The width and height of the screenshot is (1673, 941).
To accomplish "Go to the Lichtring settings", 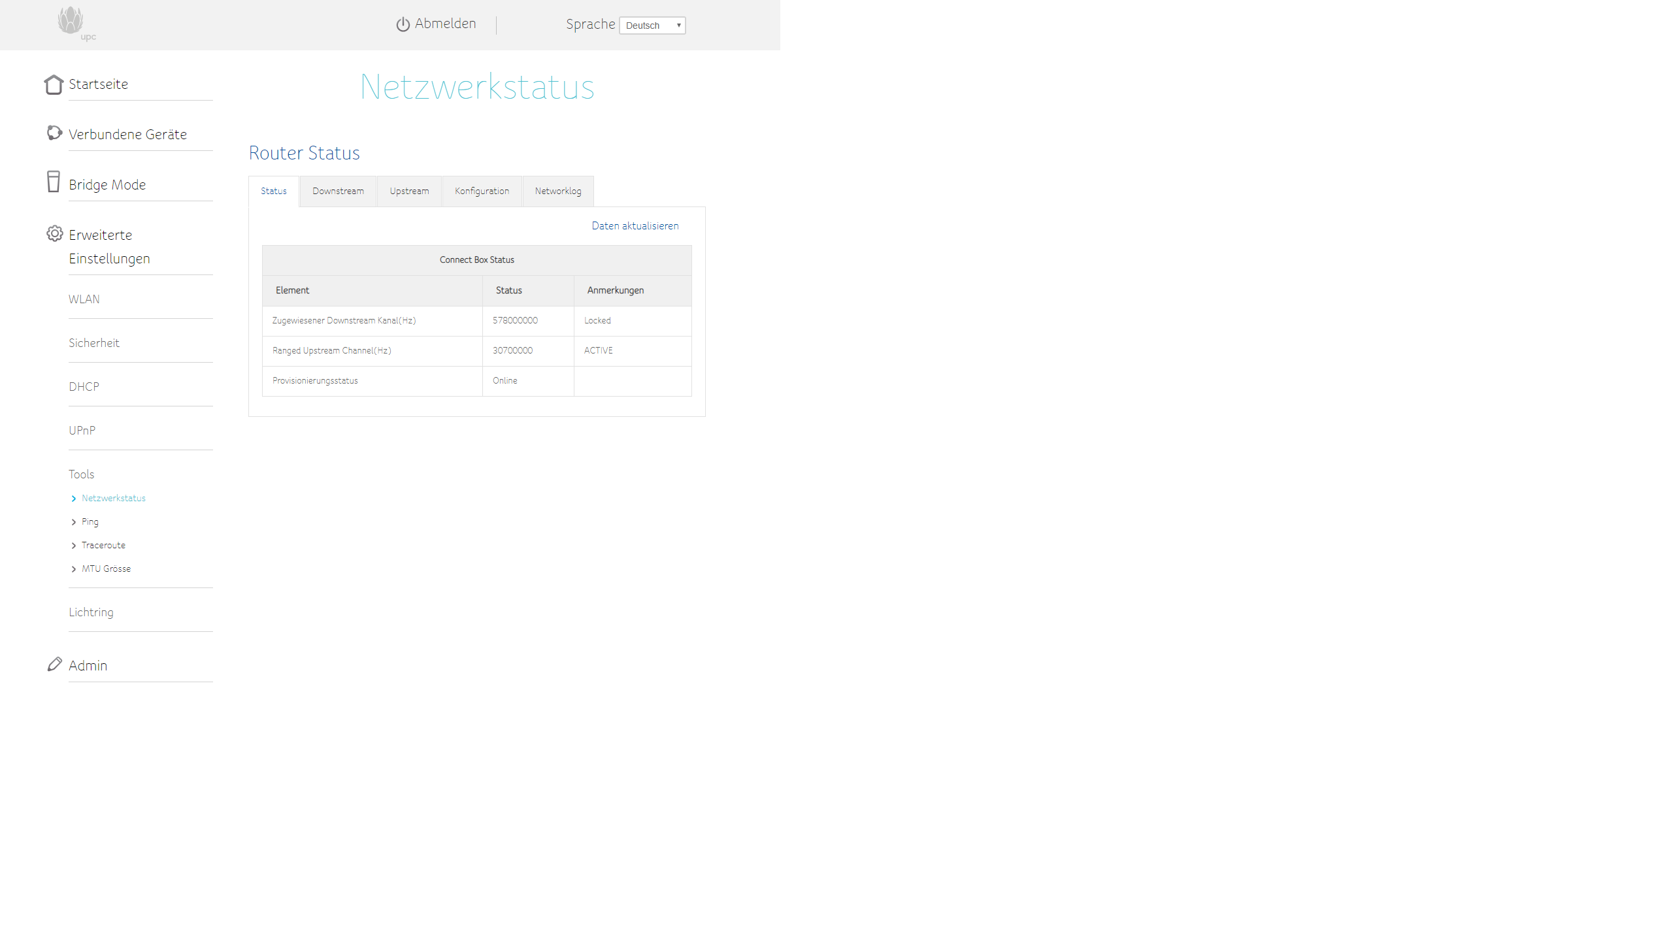I will [91, 612].
